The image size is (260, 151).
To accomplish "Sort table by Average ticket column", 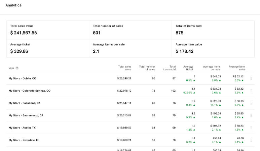I will pos(188,68).
